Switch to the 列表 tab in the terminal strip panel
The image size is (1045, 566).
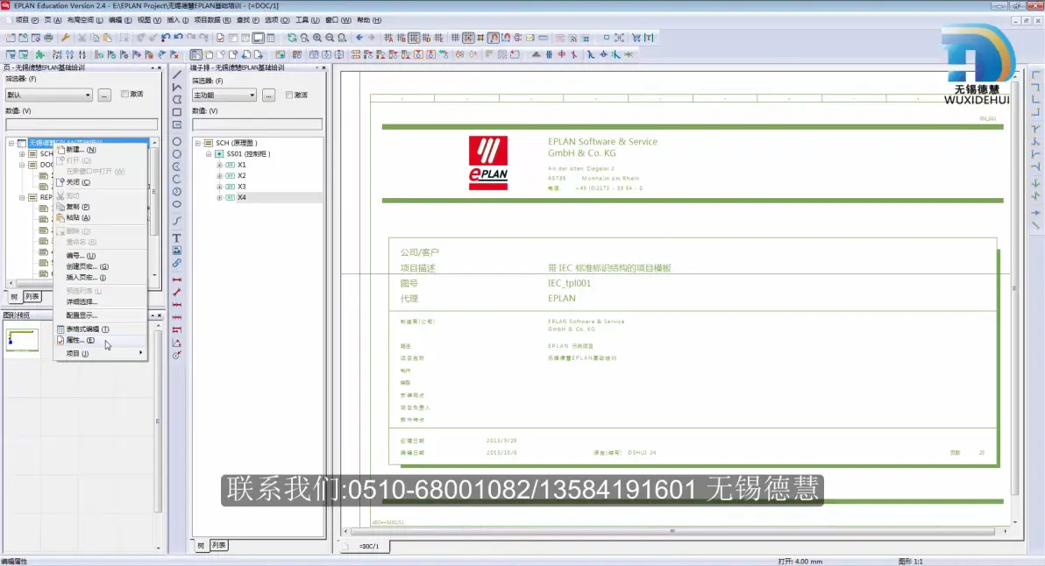coord(218,545)
